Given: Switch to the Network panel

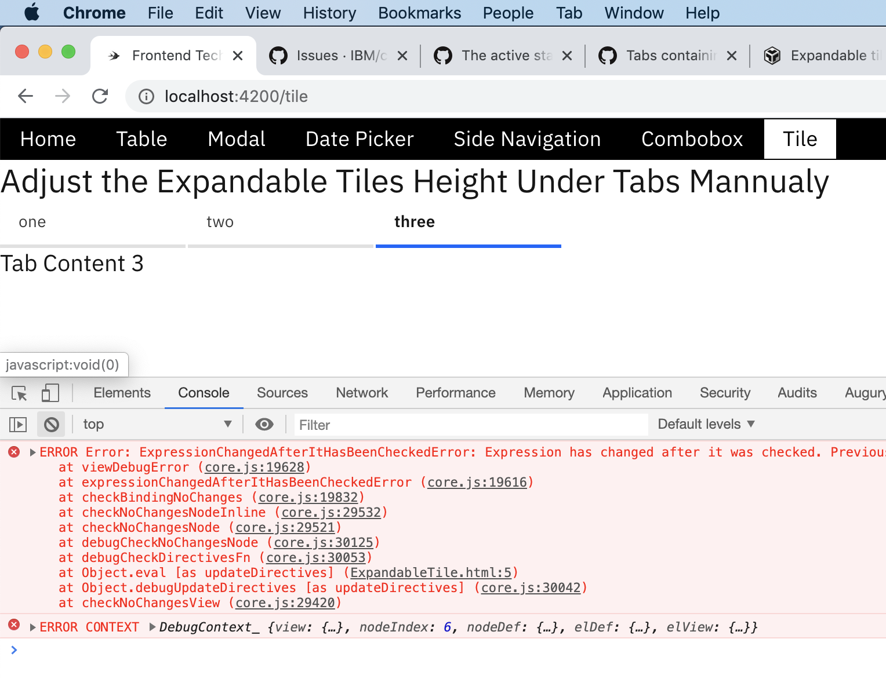Looking at the screenshot, I should click(x=361, y=393).
